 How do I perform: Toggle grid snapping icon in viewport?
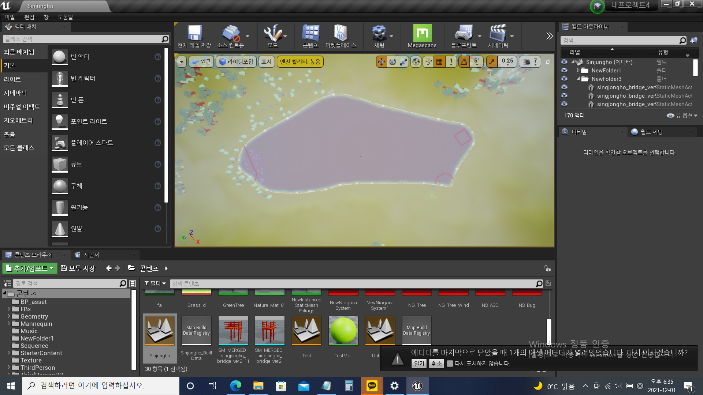[439, 62]
